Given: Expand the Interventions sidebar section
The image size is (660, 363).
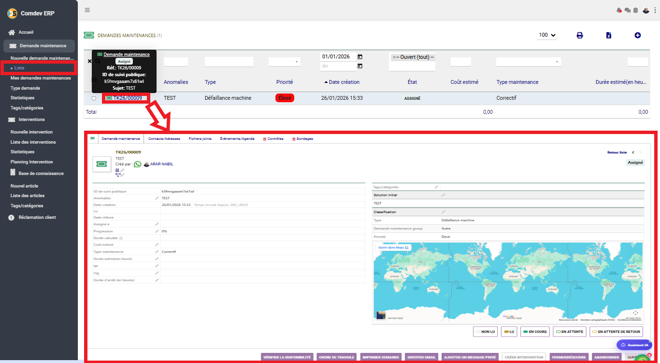Looking at the screenshot, I should point(31,120).
